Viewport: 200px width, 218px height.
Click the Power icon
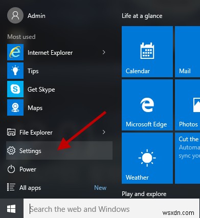click(x=11, y=169)
